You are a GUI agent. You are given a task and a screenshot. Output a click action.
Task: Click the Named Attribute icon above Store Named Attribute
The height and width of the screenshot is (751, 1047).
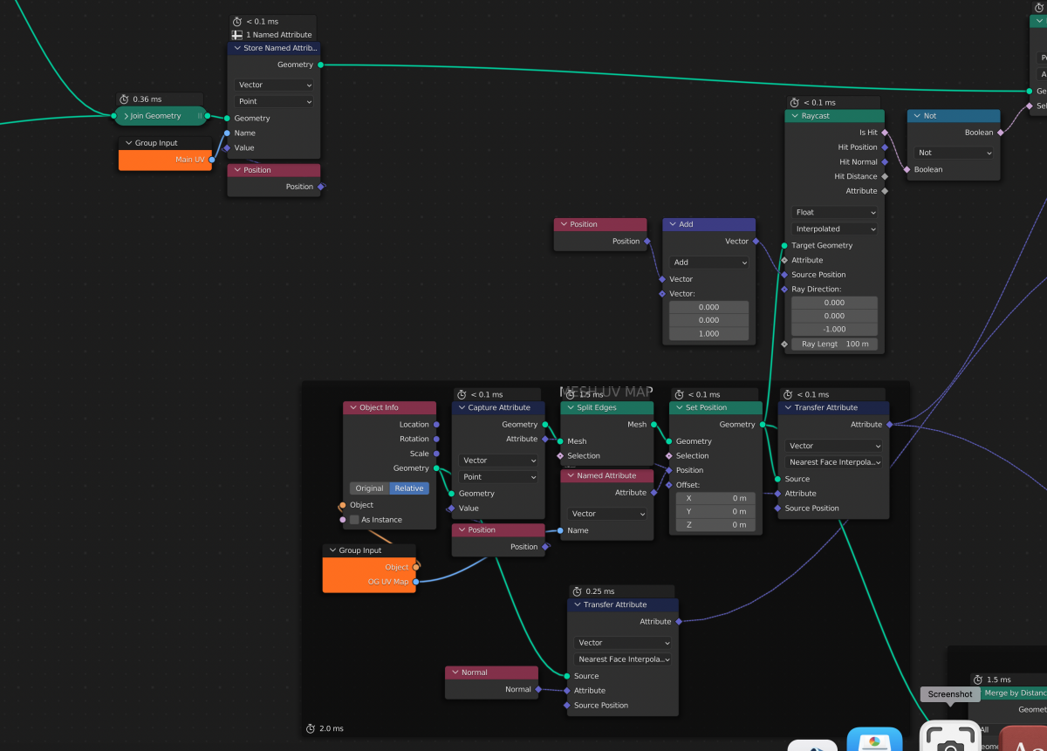(x=236, y=35)
